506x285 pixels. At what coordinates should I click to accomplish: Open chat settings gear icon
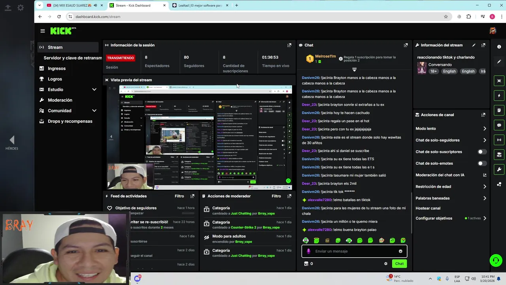coord(386,264)
